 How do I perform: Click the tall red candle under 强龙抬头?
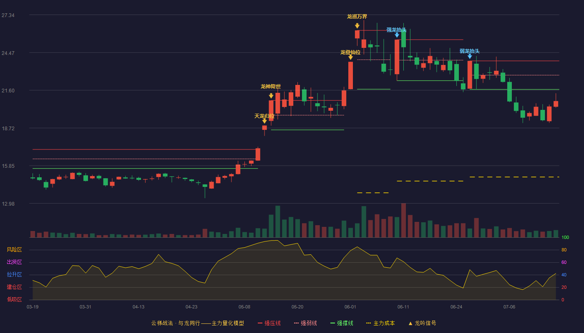click(397, 57)
